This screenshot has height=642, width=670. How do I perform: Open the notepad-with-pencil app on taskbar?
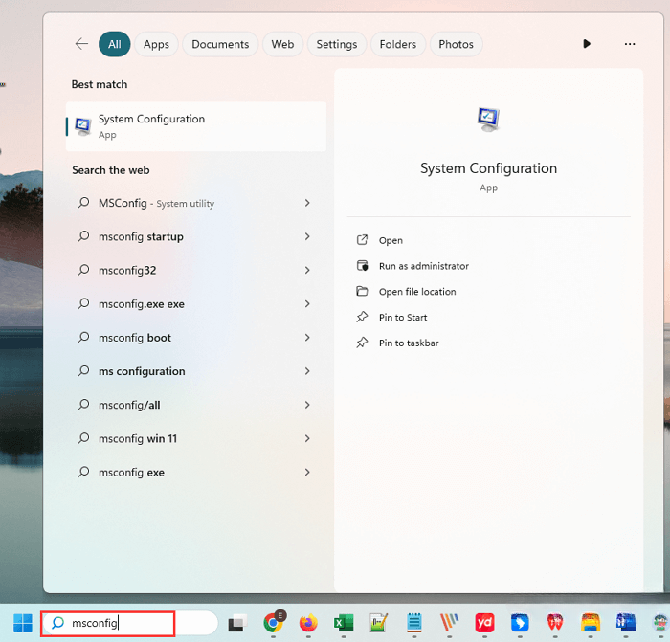click(x=379, y=623)
